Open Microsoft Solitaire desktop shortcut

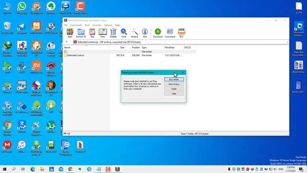point(298,29)
